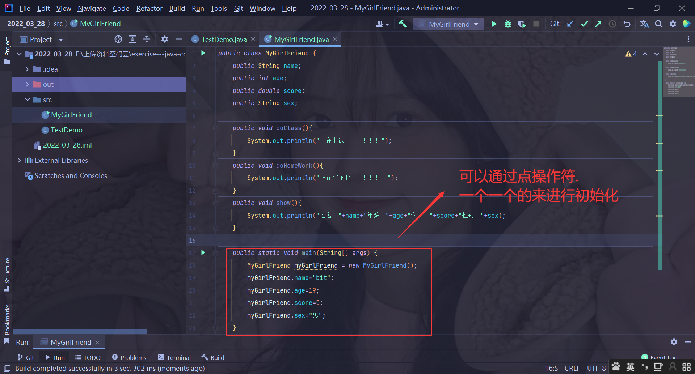
Task: Open editor tabs more options menu
Action: pyautogui.click(x=688, y=39)
